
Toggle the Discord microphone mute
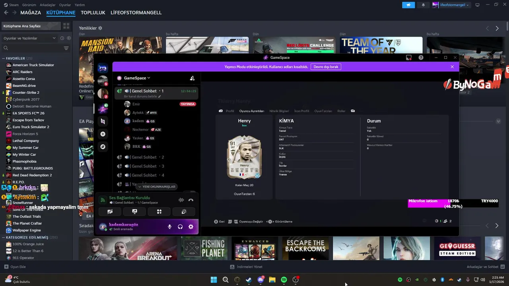[x=170, y=227]
